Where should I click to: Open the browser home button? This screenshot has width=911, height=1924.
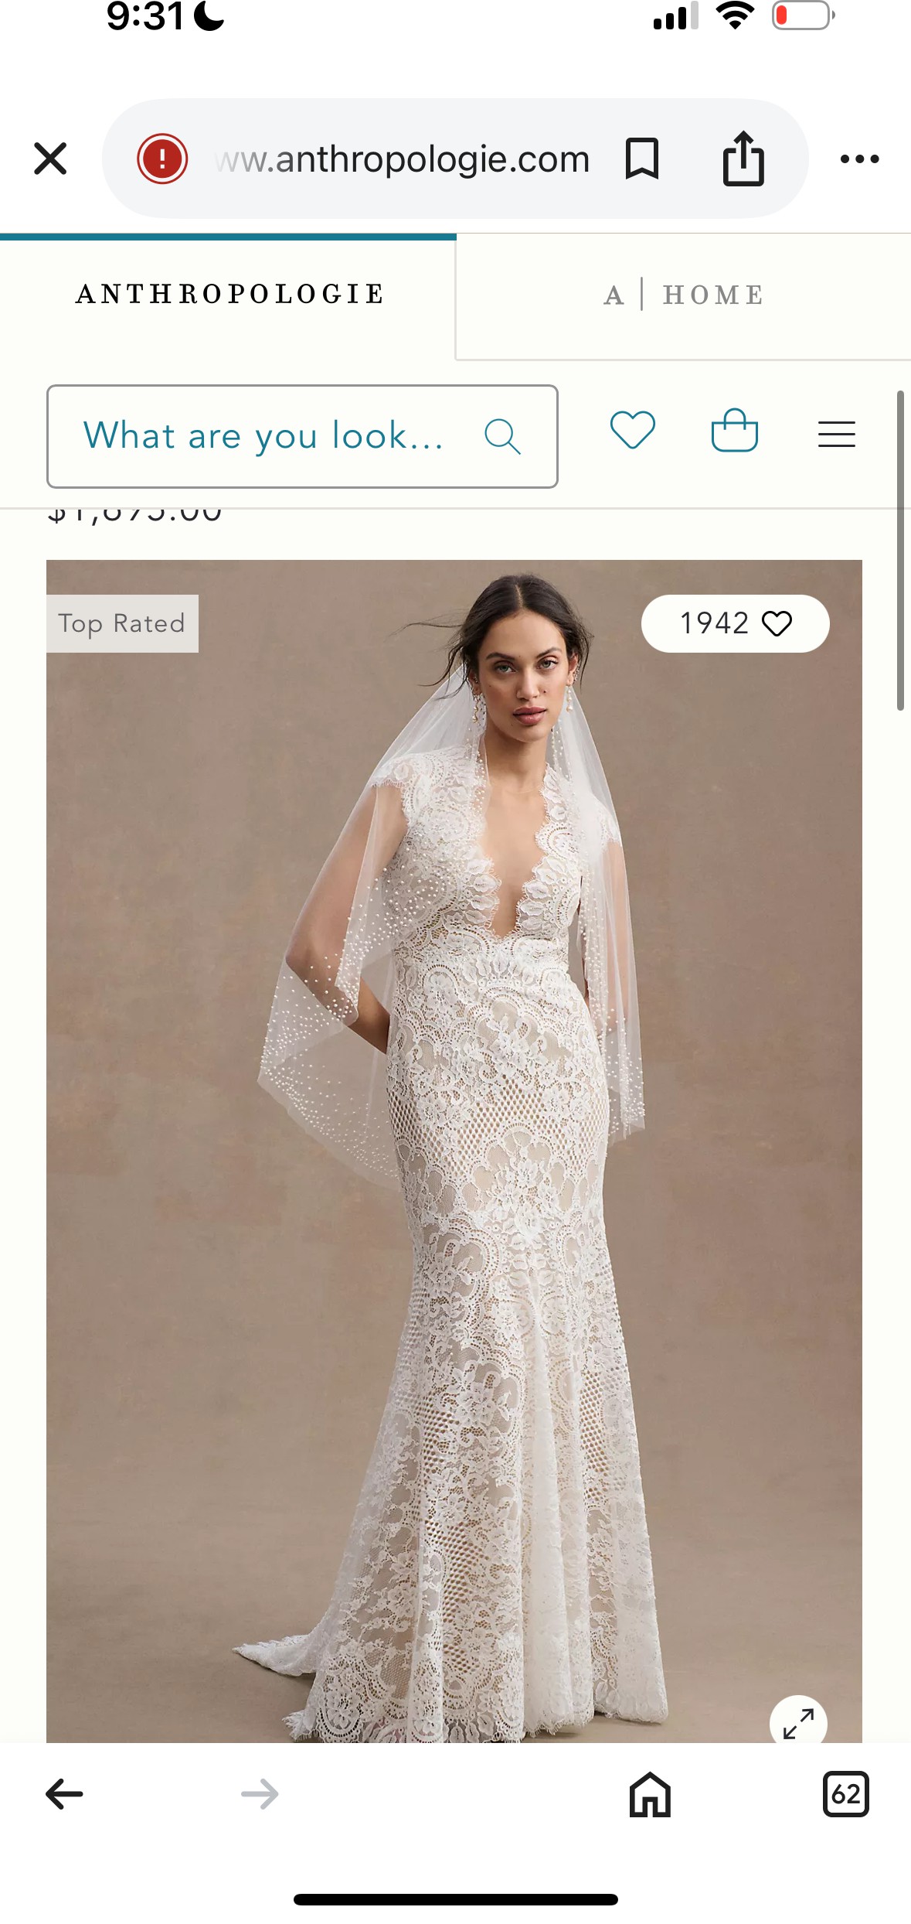[x=650, y=1793]
